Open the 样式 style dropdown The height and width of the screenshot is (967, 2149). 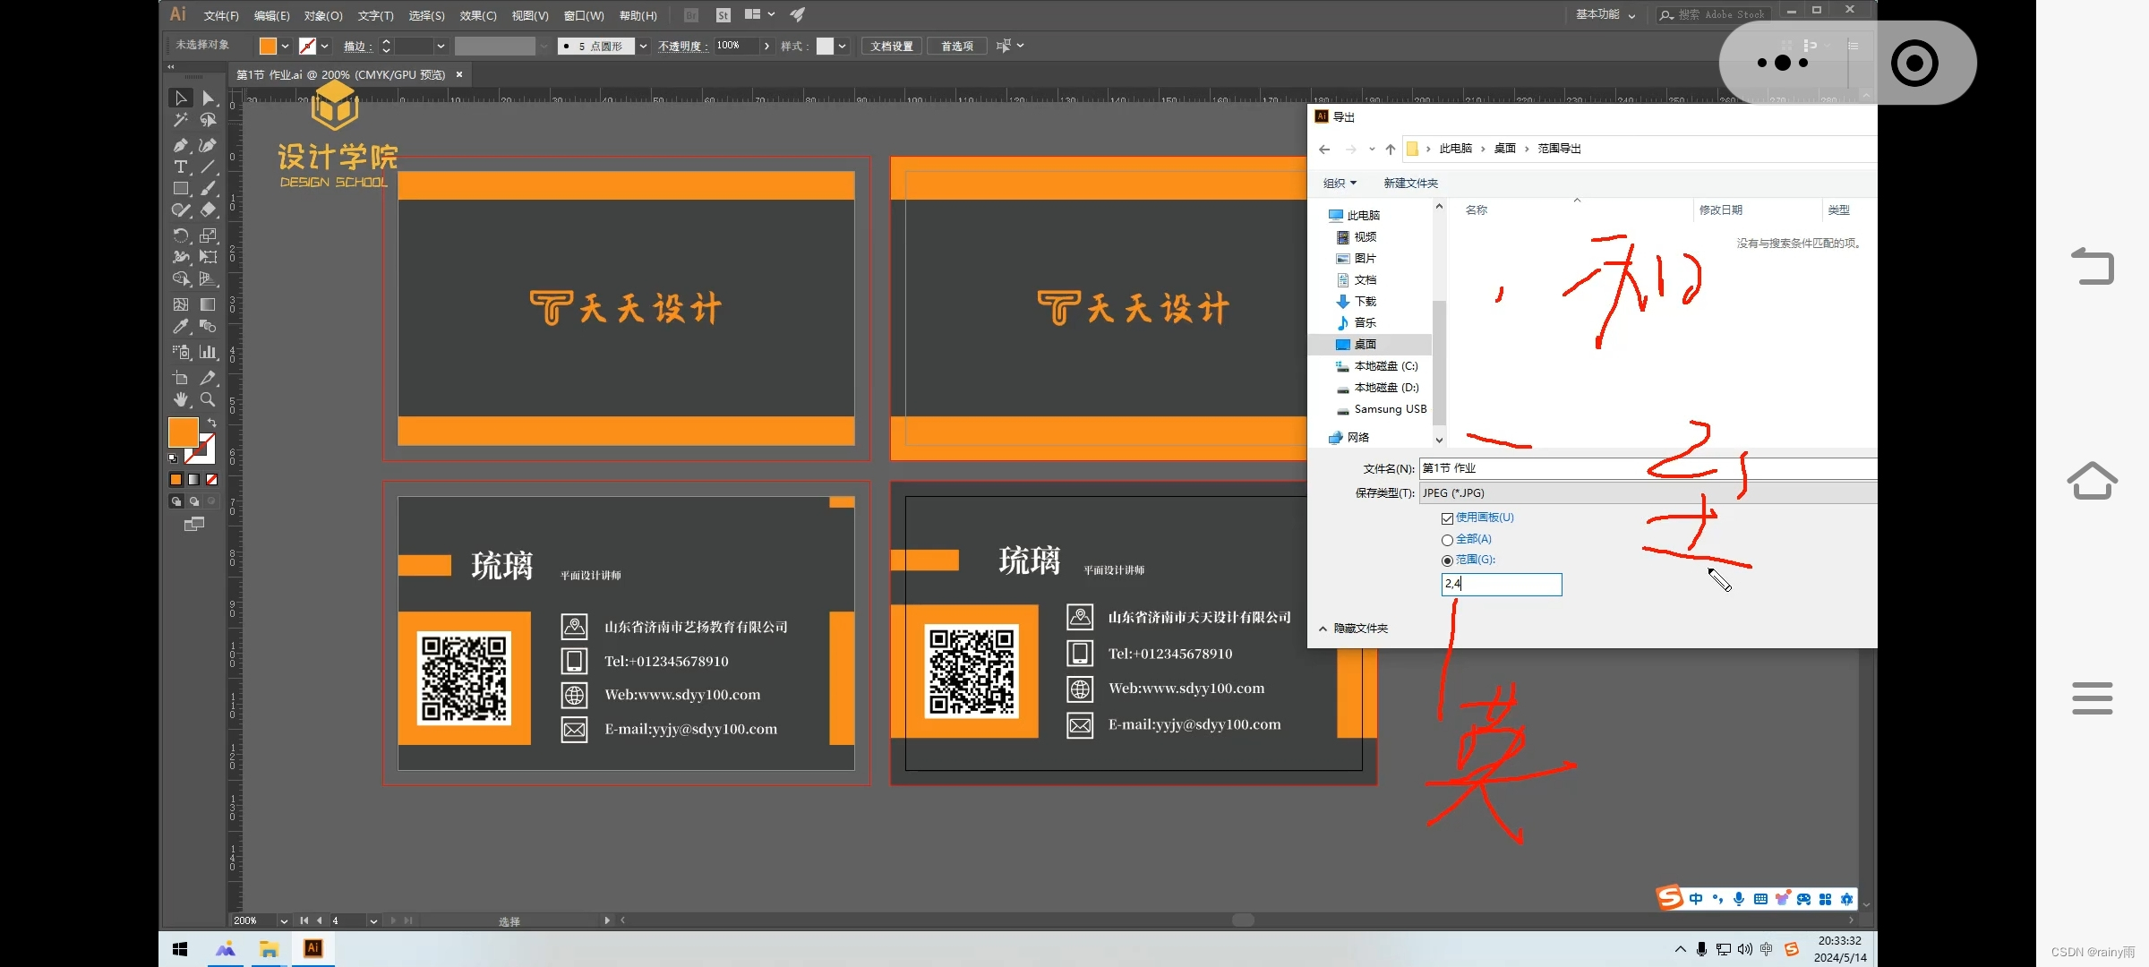(843, 46)
